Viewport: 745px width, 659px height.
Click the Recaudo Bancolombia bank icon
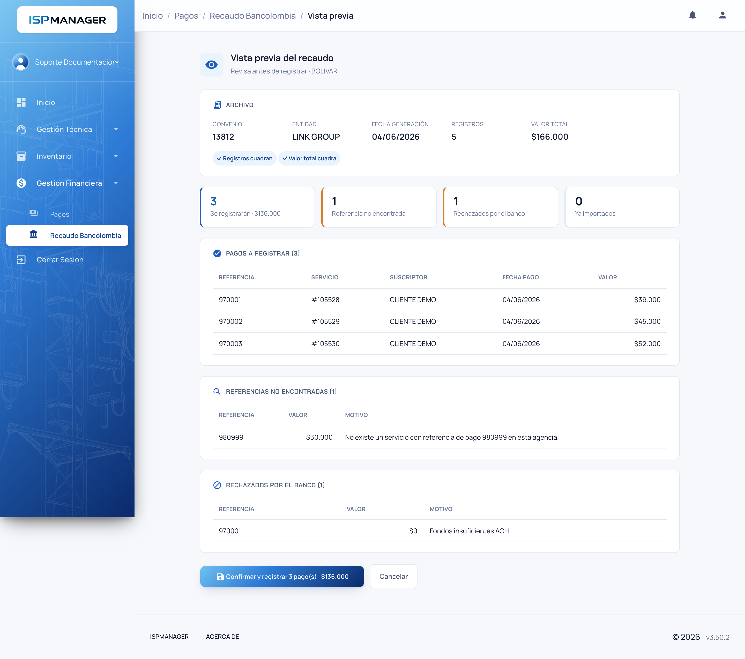pyautogui.click(x=34, y=234)
